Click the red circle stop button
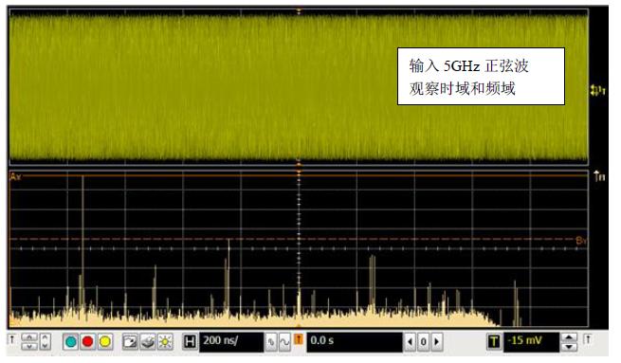The height and width of the screenshot is (363, 621). [87, 341]
